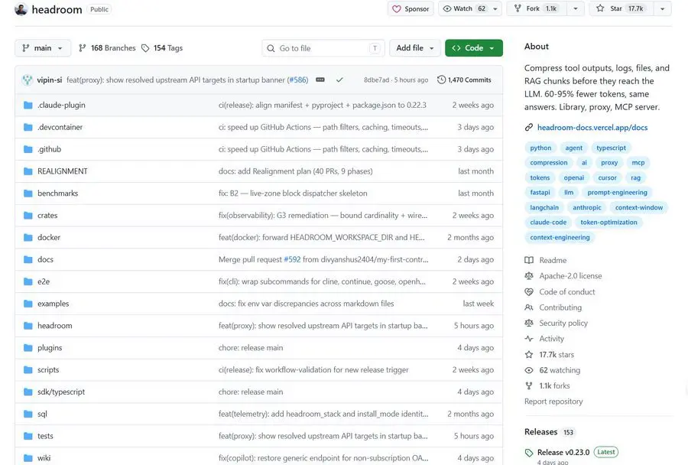Click the vipin-si author avatar

coord(28,80)
